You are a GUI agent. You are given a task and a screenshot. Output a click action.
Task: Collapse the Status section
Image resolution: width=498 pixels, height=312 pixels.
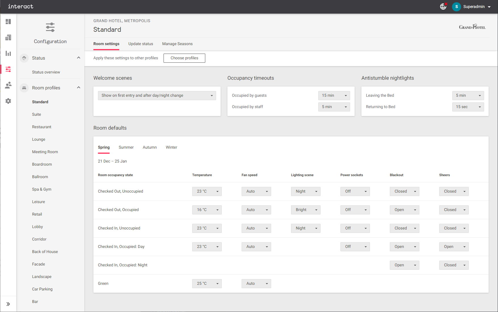coord(79,58)
